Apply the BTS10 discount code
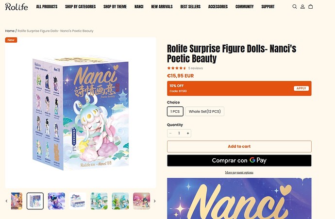This screenshot has width=335, height=219. [x=301, y=88]
